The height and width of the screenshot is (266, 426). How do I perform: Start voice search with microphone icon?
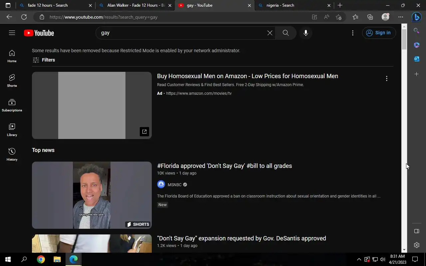306,33
